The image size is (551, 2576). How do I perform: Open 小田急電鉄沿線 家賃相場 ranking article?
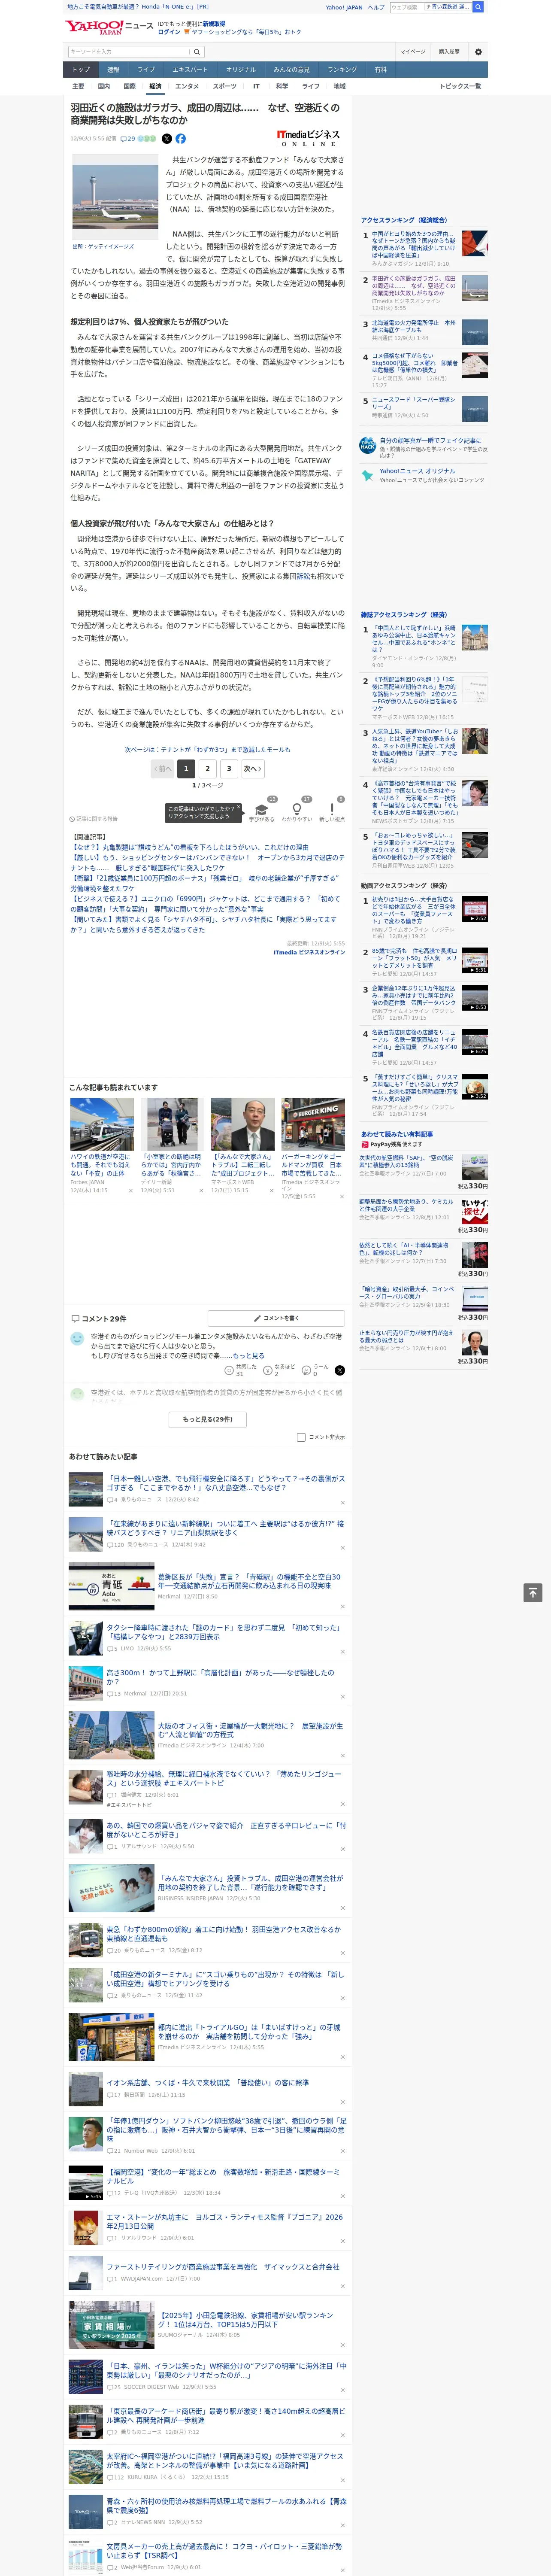point(246,2320)
